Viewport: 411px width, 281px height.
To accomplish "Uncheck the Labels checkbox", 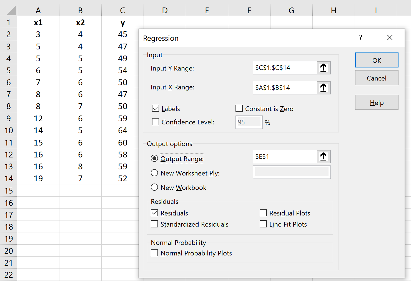I will 156,109.
